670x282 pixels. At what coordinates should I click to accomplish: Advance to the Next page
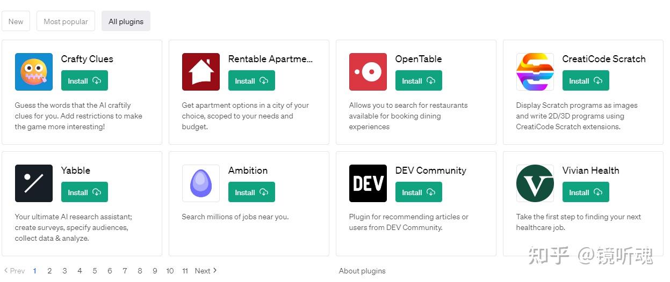tap(206, 271)
